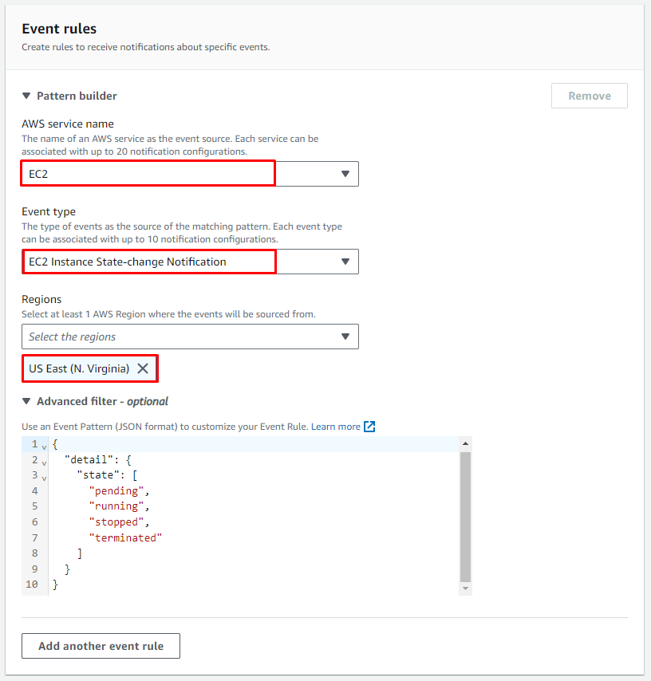This screenshot has width=651, height=681.
Task: Click the JSON editor scroll down arrow
Action: point(466,588)
